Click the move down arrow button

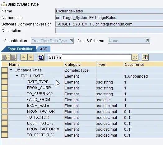click(31, 57)
